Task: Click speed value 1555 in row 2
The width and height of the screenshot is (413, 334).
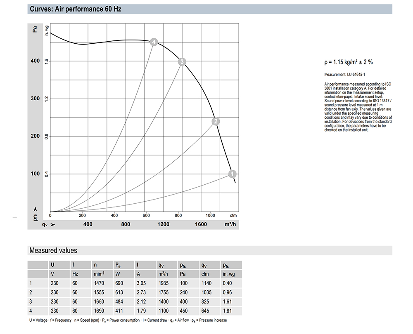Action: click(99, 292)
